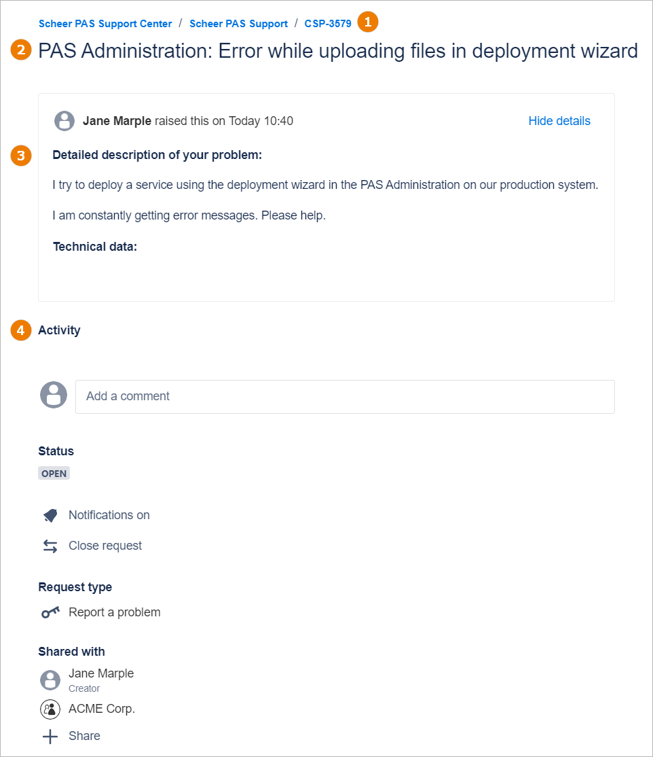Viewport: 653px width, 757px height.
Task: Click the Share button
Action: pyautogui.click(x=84, y=736)
